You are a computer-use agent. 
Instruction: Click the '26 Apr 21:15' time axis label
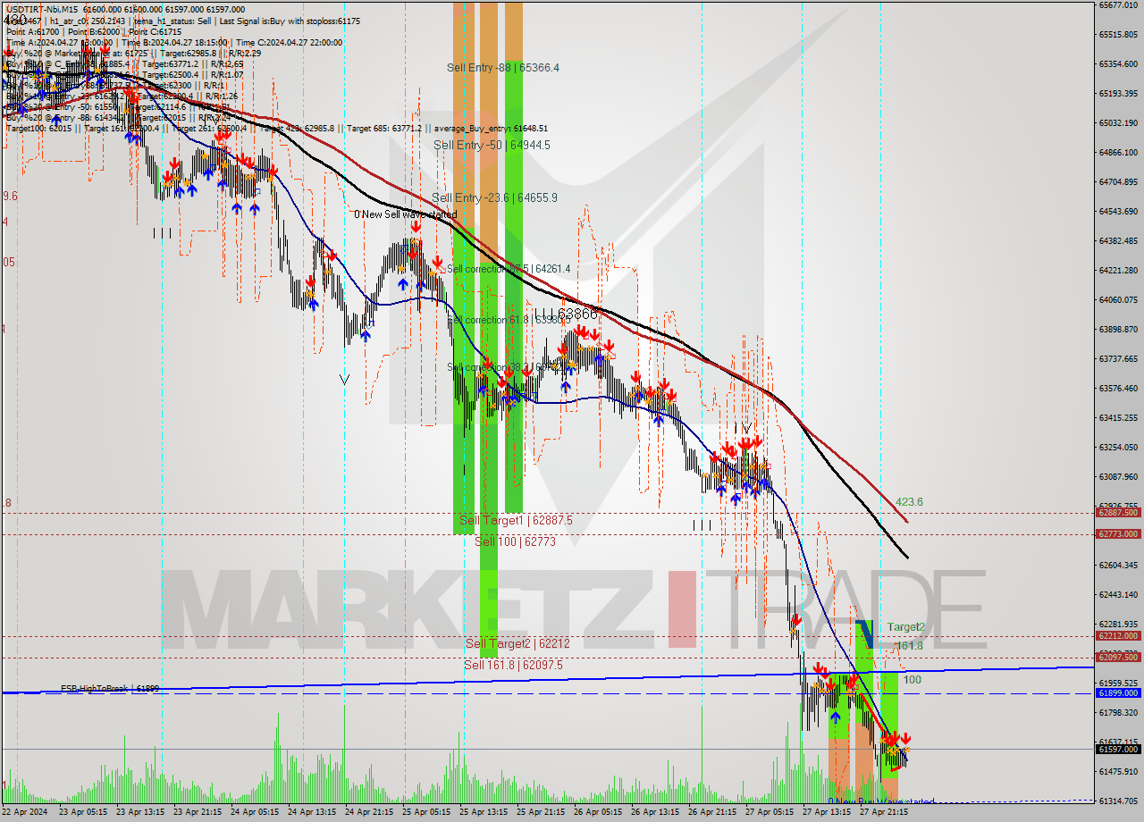713,812
